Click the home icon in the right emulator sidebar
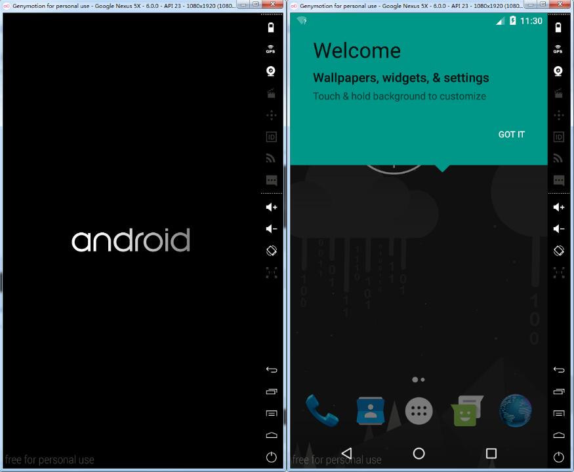Viewport: 574px width, 472px height. tap(559, 435)
